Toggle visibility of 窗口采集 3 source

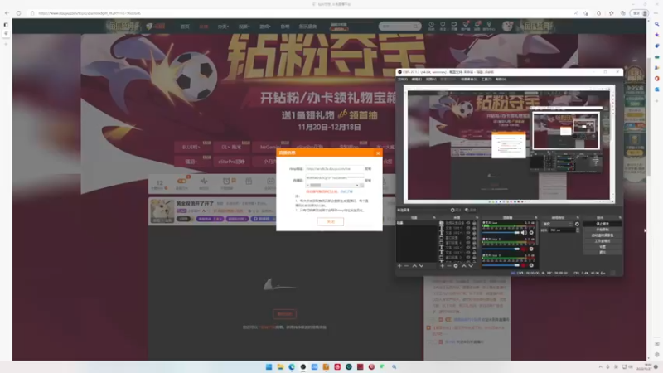click(x=468, y=258)
